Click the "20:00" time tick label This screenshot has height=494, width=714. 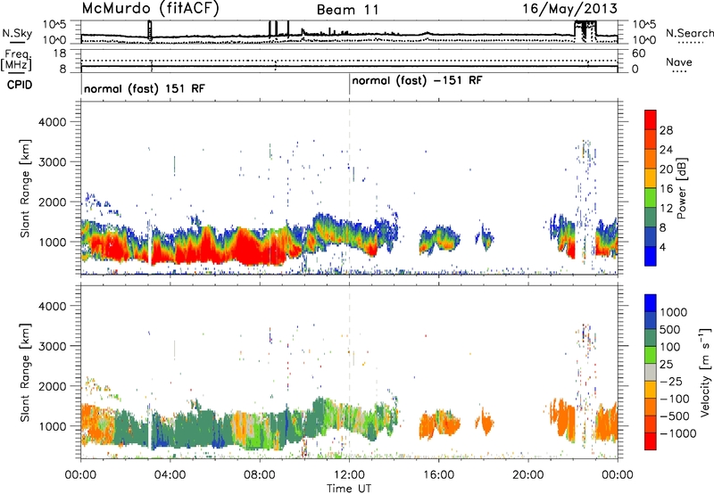click(x=527, y=475)
